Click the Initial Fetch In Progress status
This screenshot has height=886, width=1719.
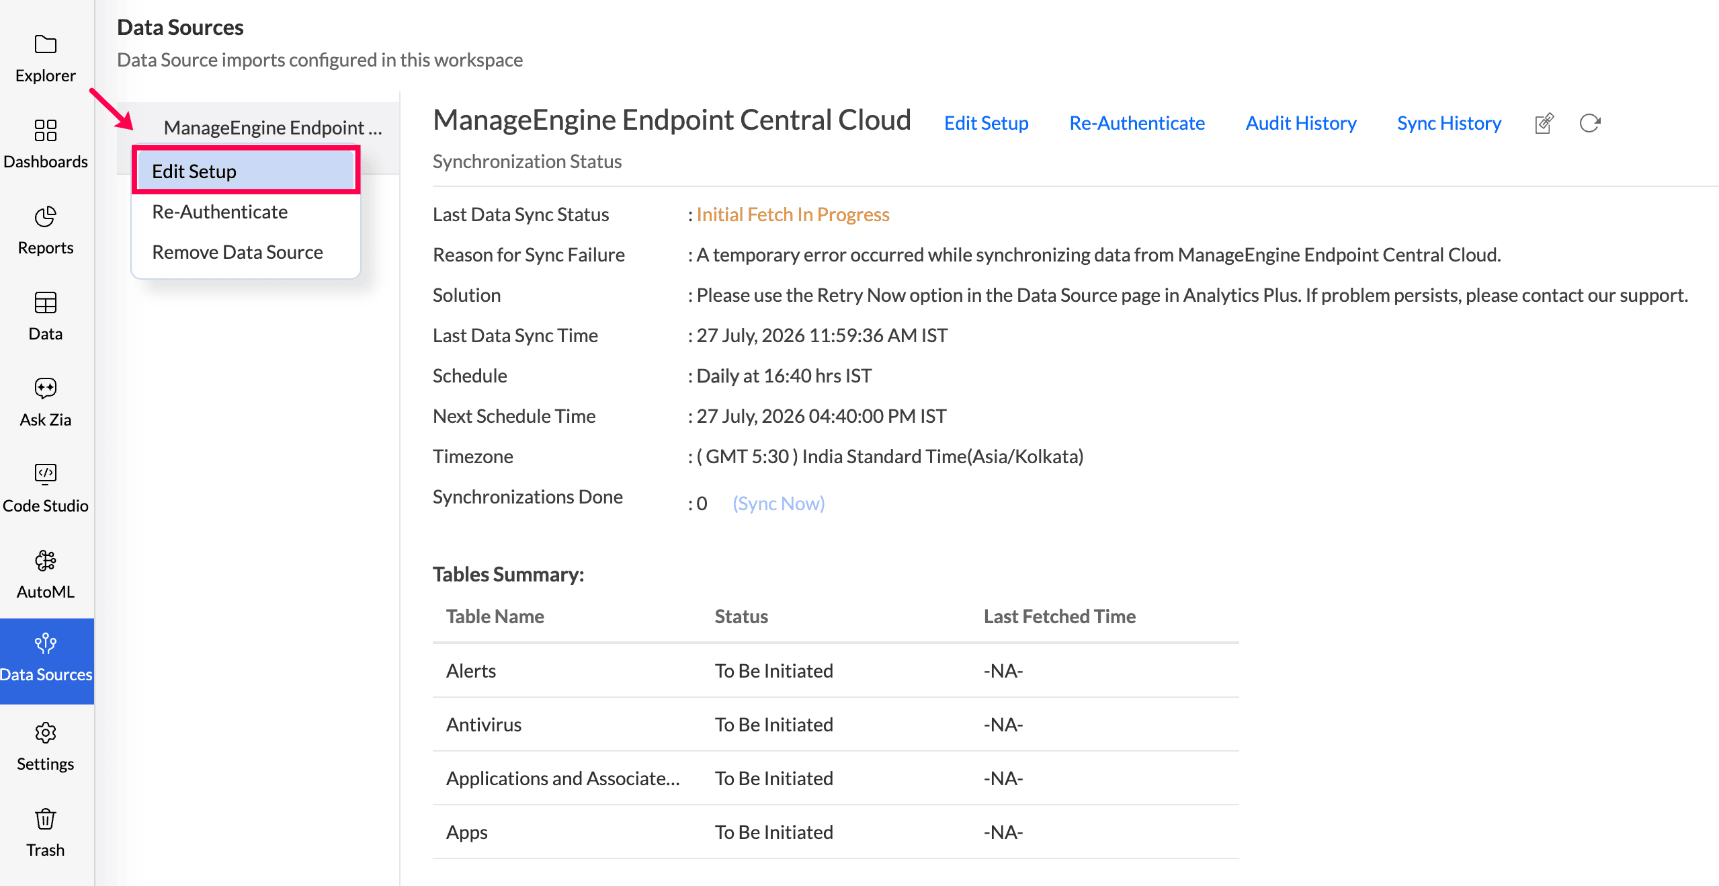click(x=793, y=214)
